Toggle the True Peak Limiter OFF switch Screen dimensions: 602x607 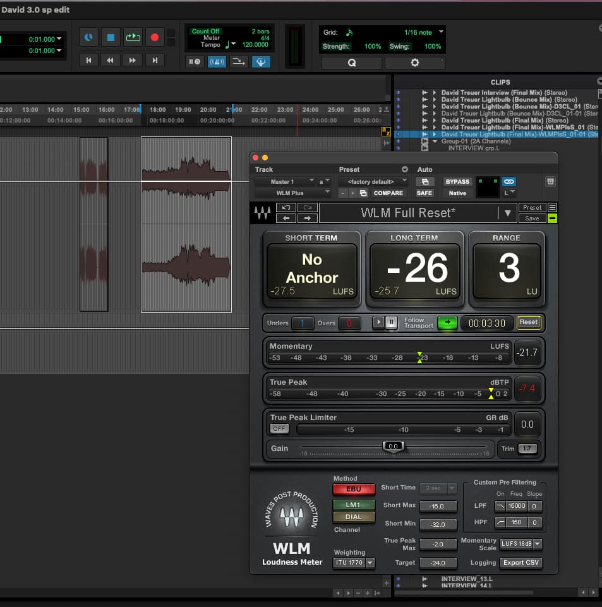click(x=279, y=429)
